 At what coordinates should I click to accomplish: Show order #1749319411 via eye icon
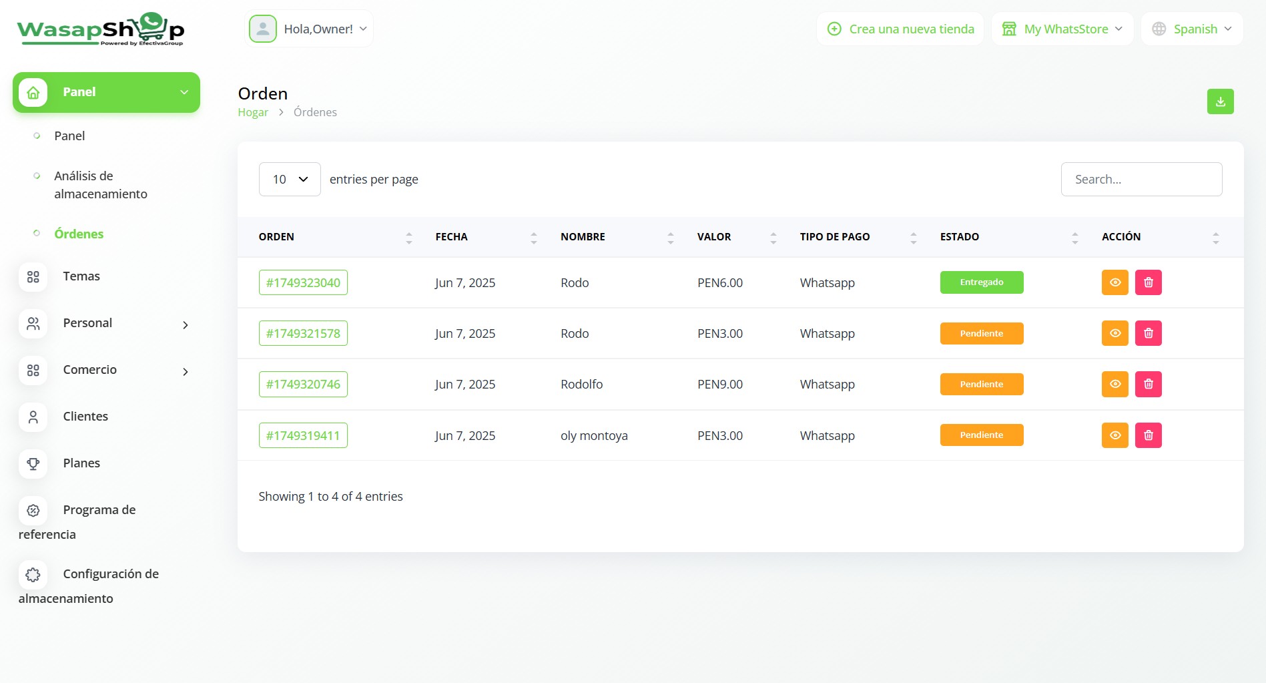pyautogui.click(x=1115, y=435)
